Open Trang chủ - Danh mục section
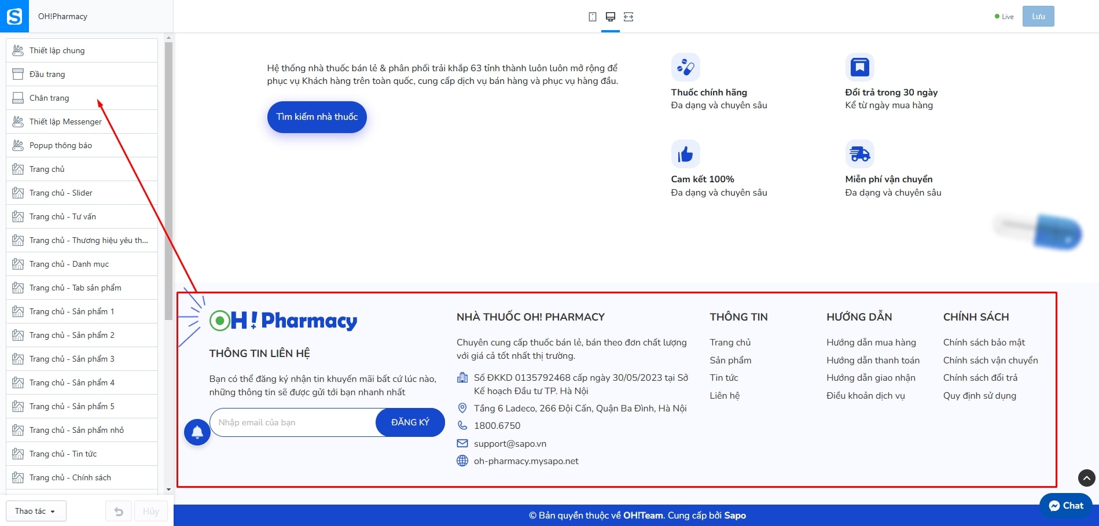The width and height of the screenshot is (1099, 526). 82,264
